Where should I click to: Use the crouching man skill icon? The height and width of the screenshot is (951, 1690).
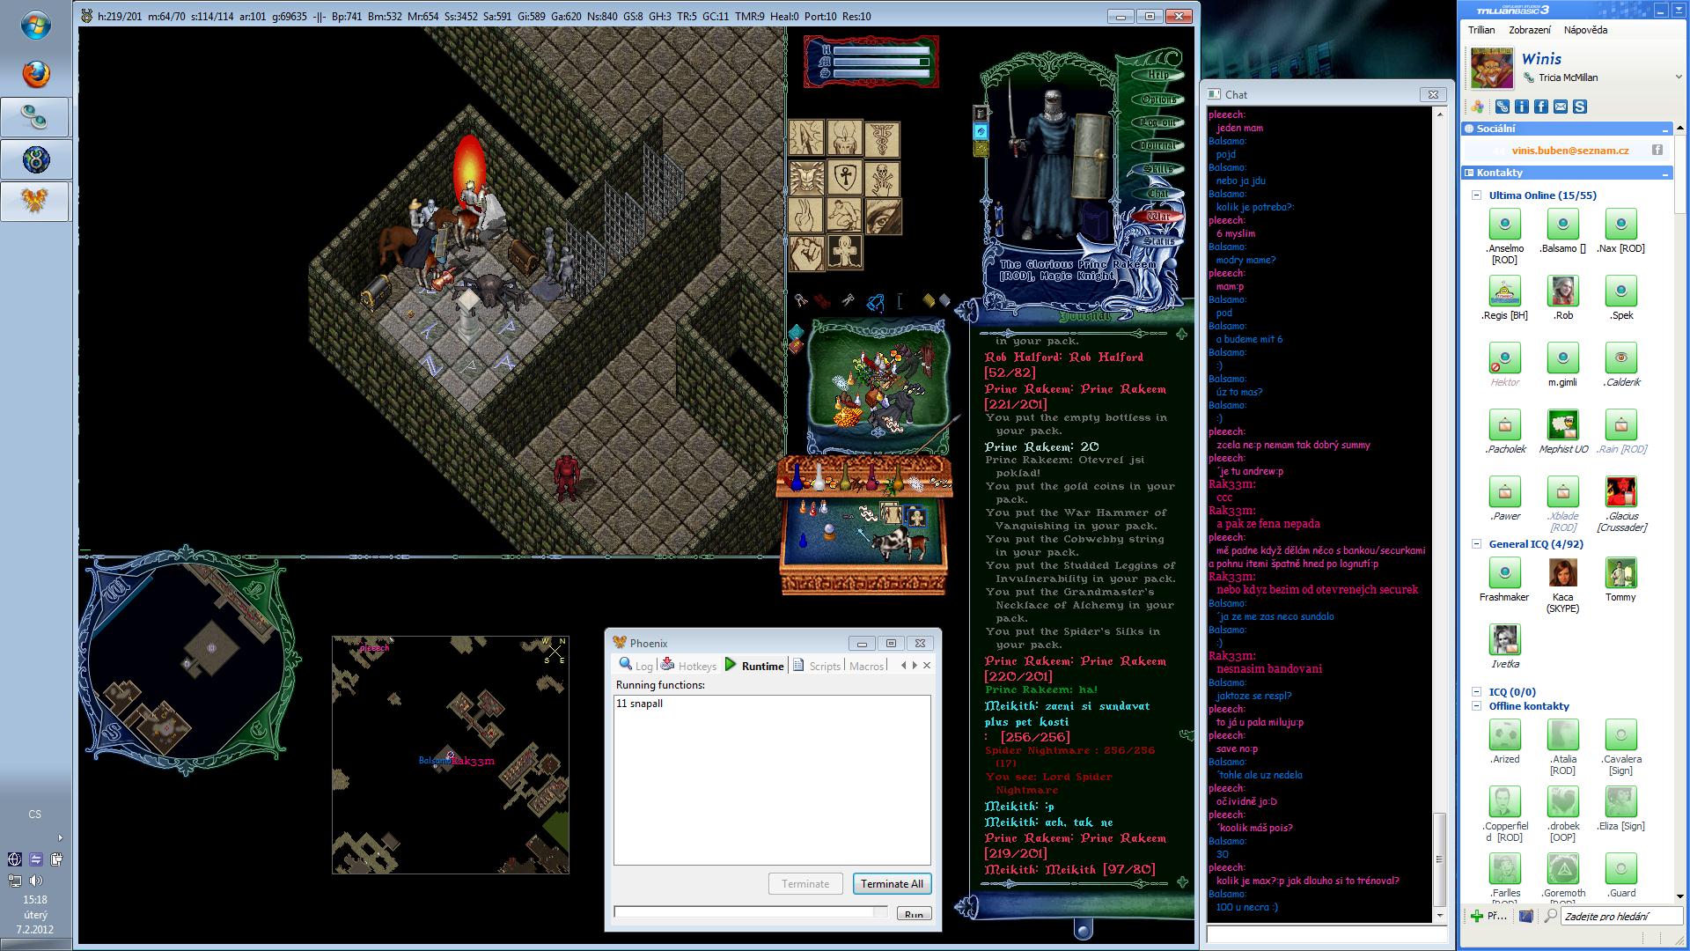pyautogui.click(x=844, y=215)
